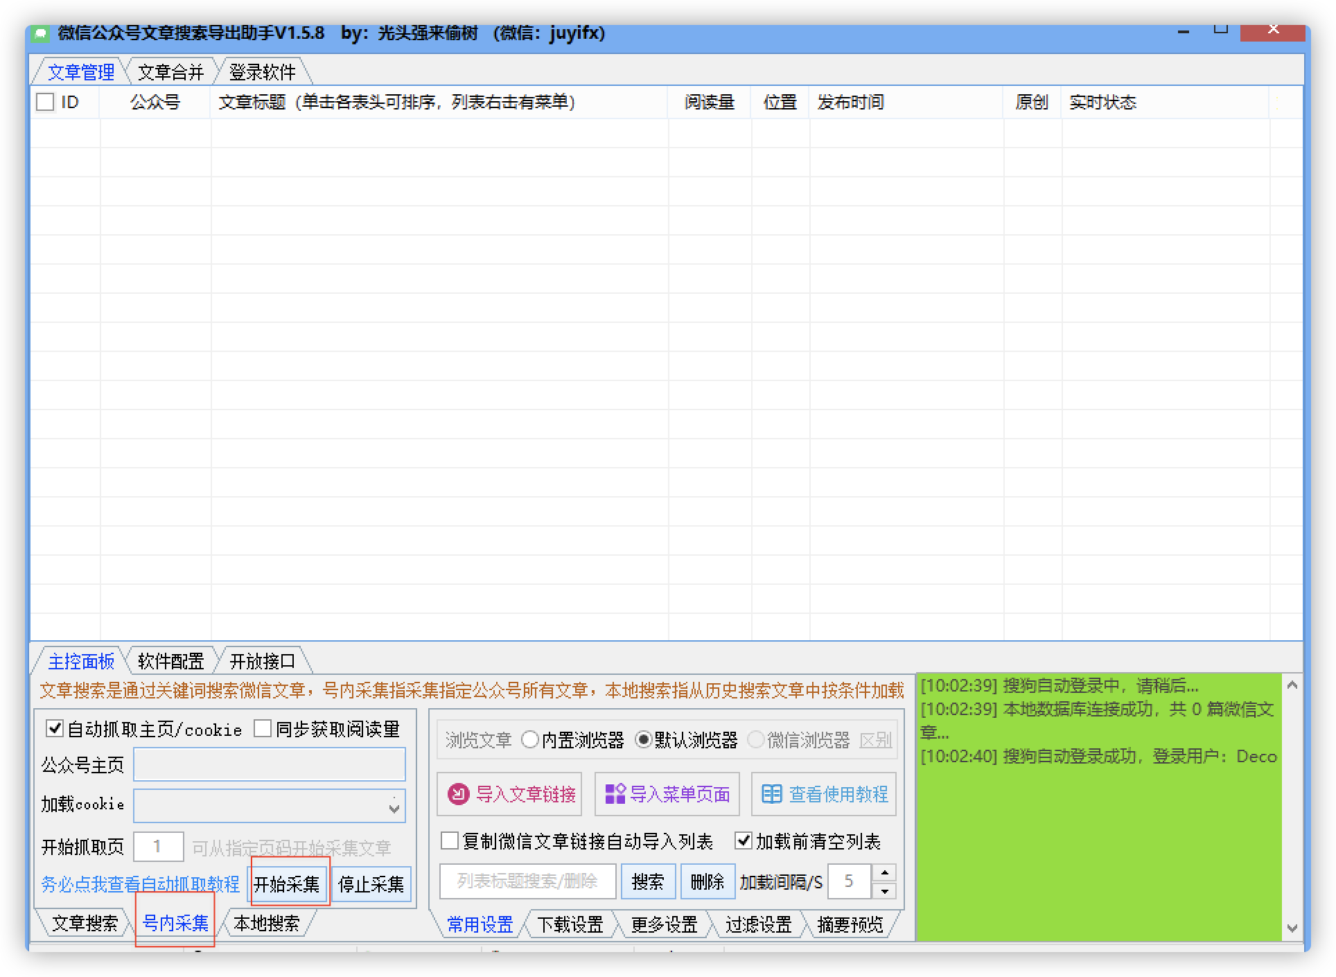The height and width of the screenshot is (977, 1336).
Task: Click log panel scrollbar down arrow
Action: tap(1292, 928)
